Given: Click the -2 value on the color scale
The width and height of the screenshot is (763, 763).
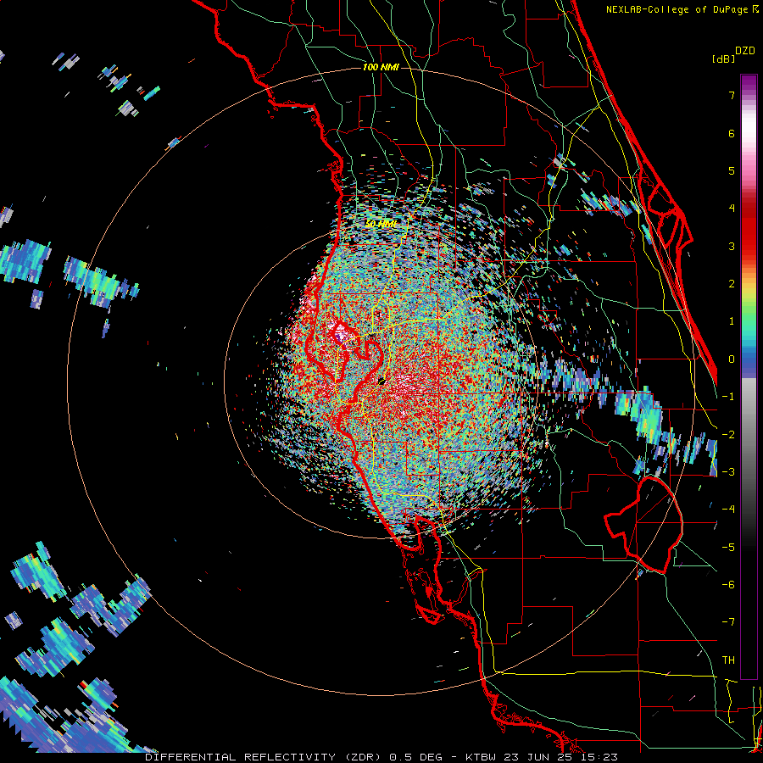Looking at the screenshot, I should tap(728, 435).
